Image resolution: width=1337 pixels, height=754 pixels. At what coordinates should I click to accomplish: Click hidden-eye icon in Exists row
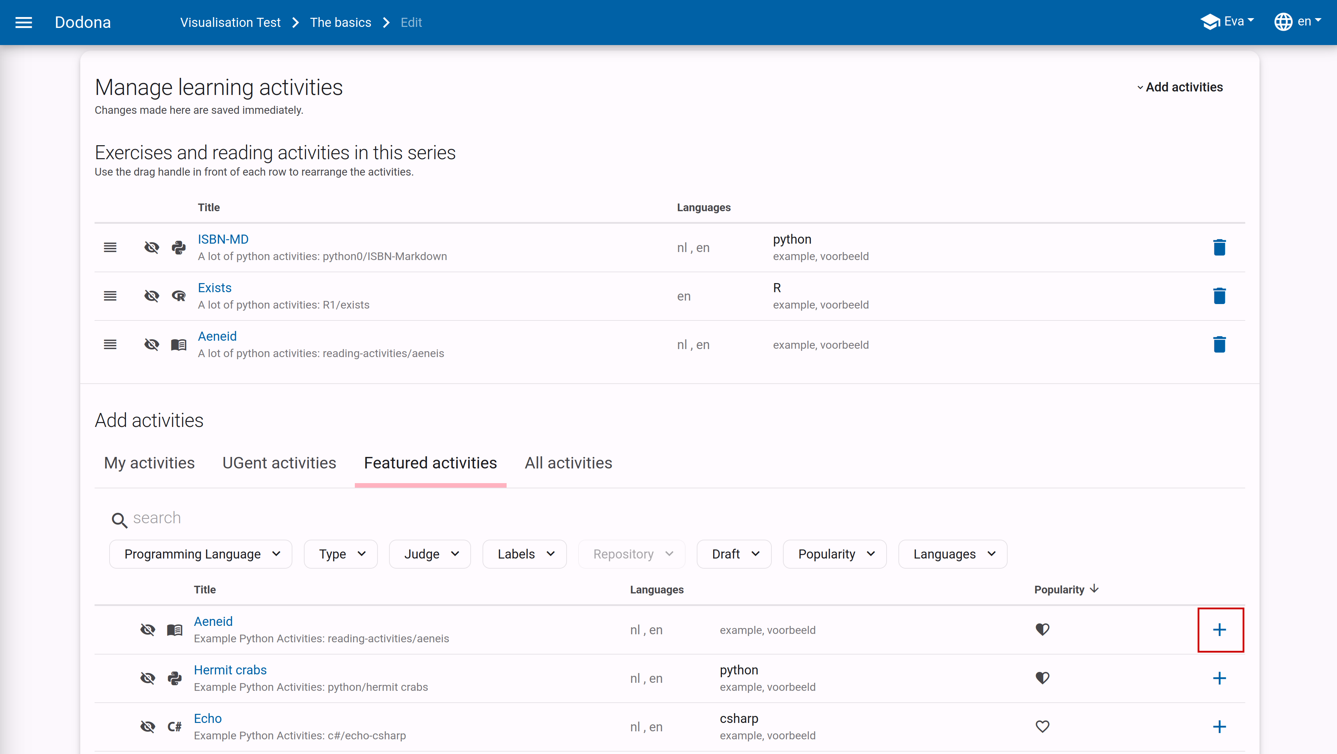click(151, 296)
